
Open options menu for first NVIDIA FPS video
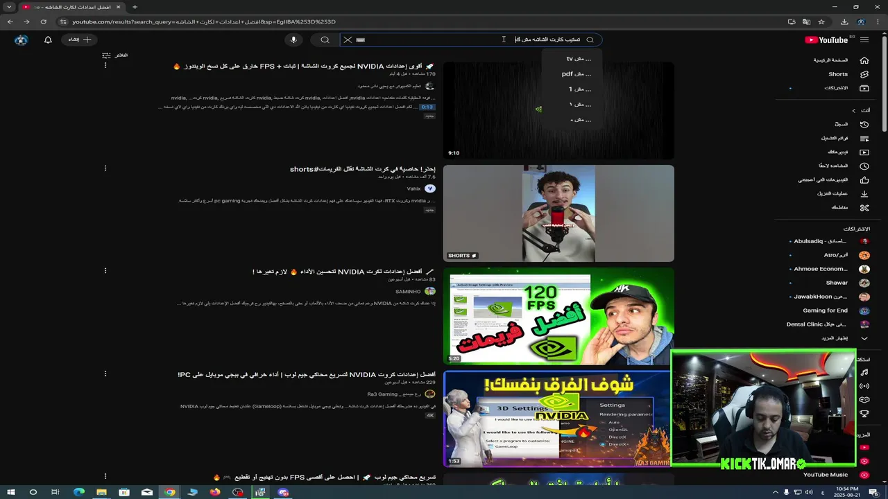click(x=105, y=65)
